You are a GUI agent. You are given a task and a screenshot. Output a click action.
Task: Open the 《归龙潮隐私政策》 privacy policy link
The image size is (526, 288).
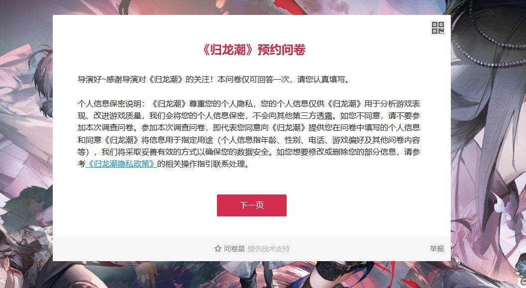click(x=121, y=164)
